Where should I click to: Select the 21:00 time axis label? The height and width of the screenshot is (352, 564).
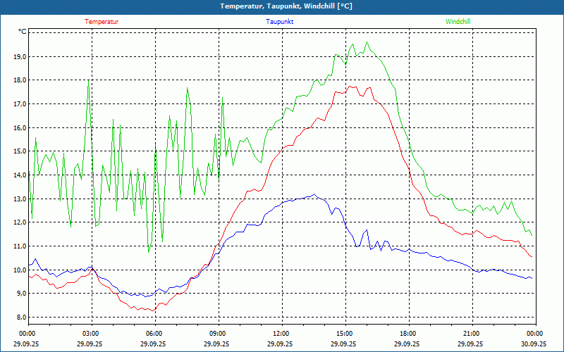[x=472, y=333]
